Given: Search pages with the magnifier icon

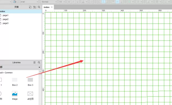Looking at the screenshot, I should (x=39, y=7).
